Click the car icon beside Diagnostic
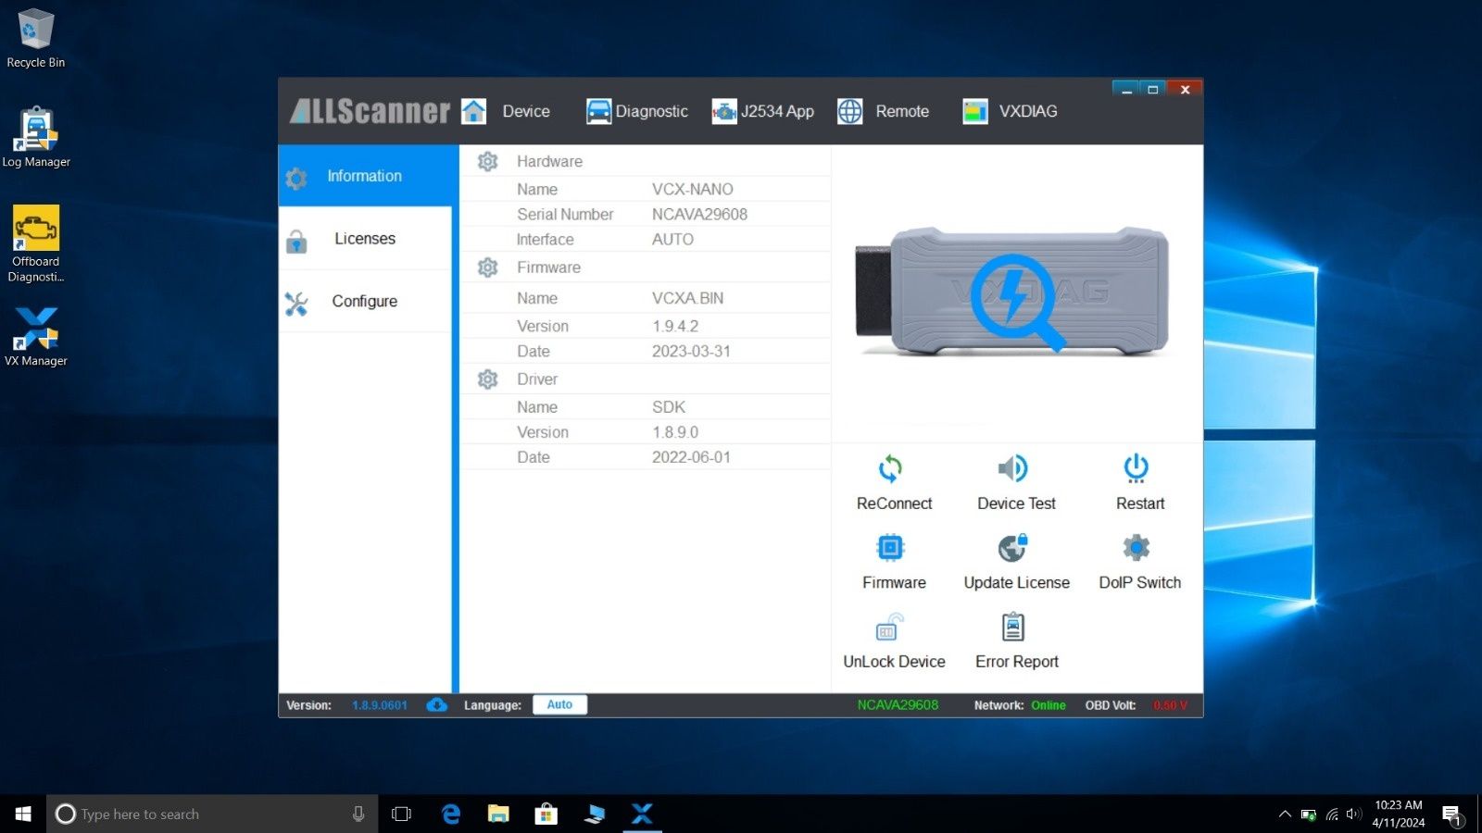Image resolution: width=1482 pixels, height=833 pixels. 598,111
